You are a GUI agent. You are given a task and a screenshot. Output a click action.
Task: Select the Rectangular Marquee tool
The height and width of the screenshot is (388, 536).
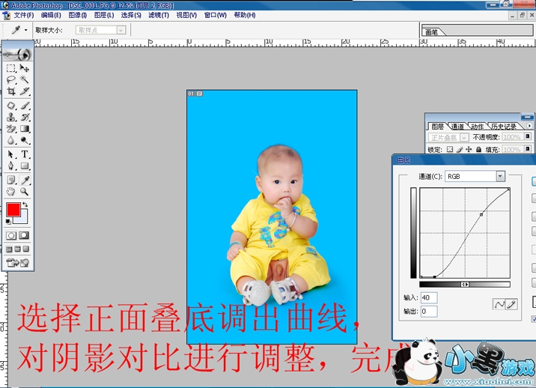(11, 68)
